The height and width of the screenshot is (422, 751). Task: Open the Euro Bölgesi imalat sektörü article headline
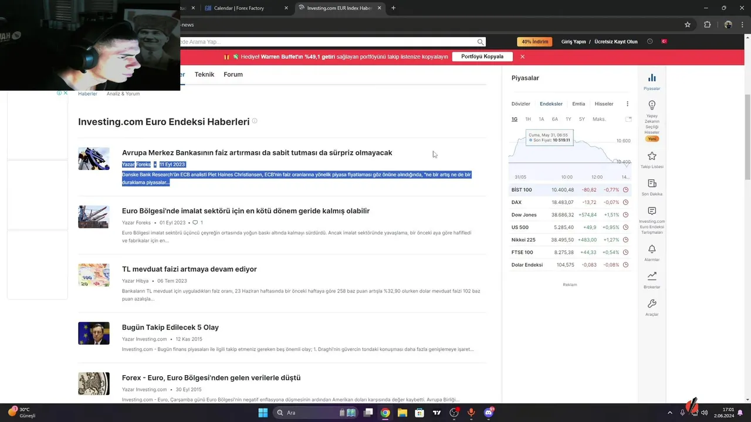pyautogui.click(x=246, y=211)
